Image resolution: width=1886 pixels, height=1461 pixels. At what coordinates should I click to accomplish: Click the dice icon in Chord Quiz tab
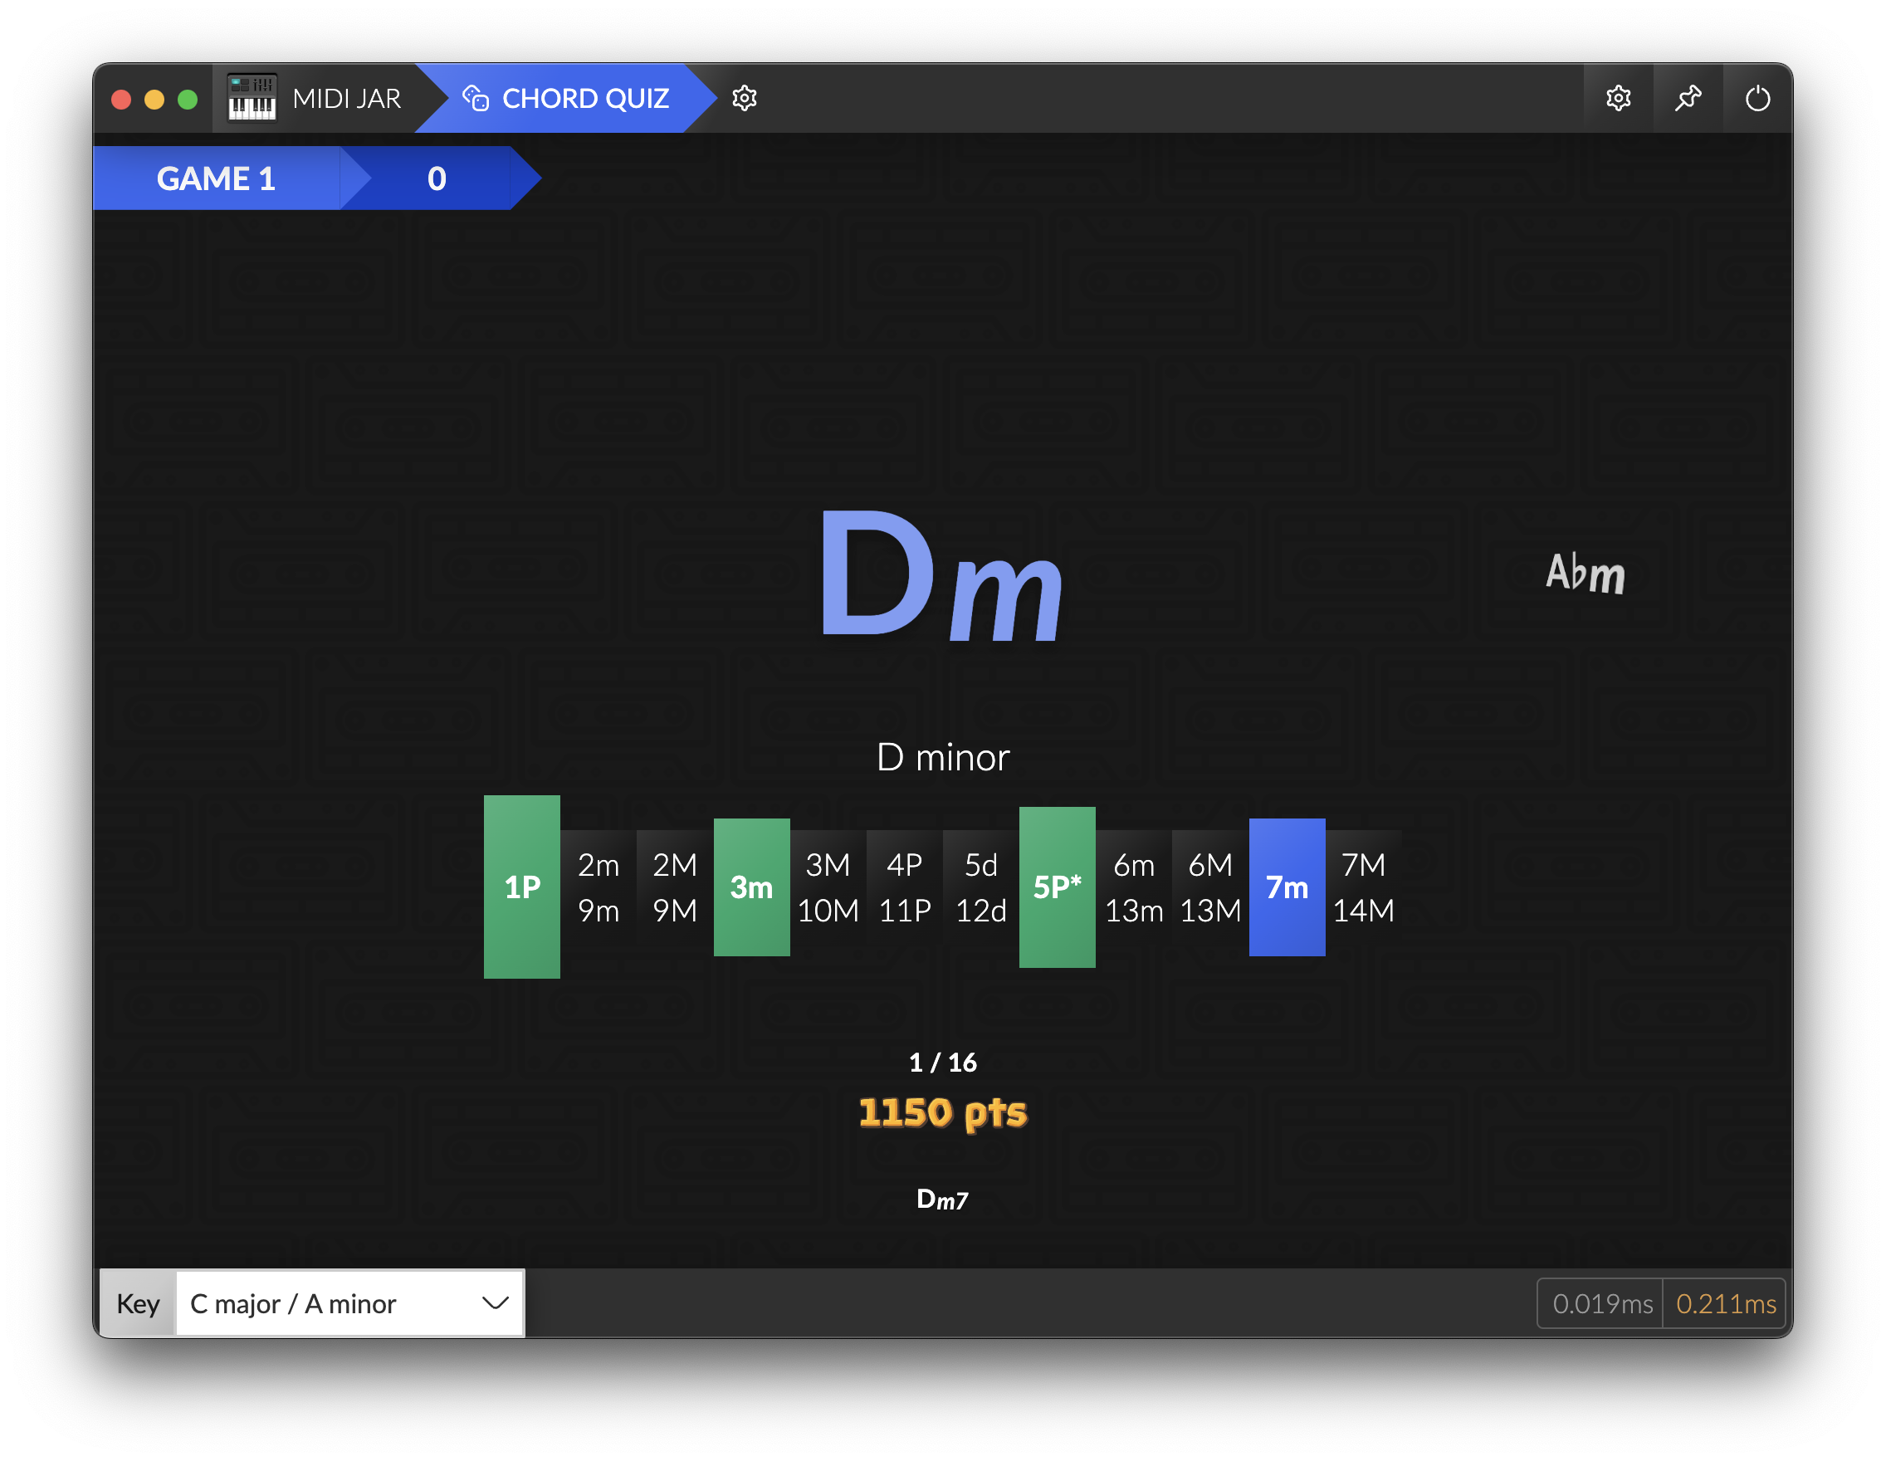pos(475,99)
